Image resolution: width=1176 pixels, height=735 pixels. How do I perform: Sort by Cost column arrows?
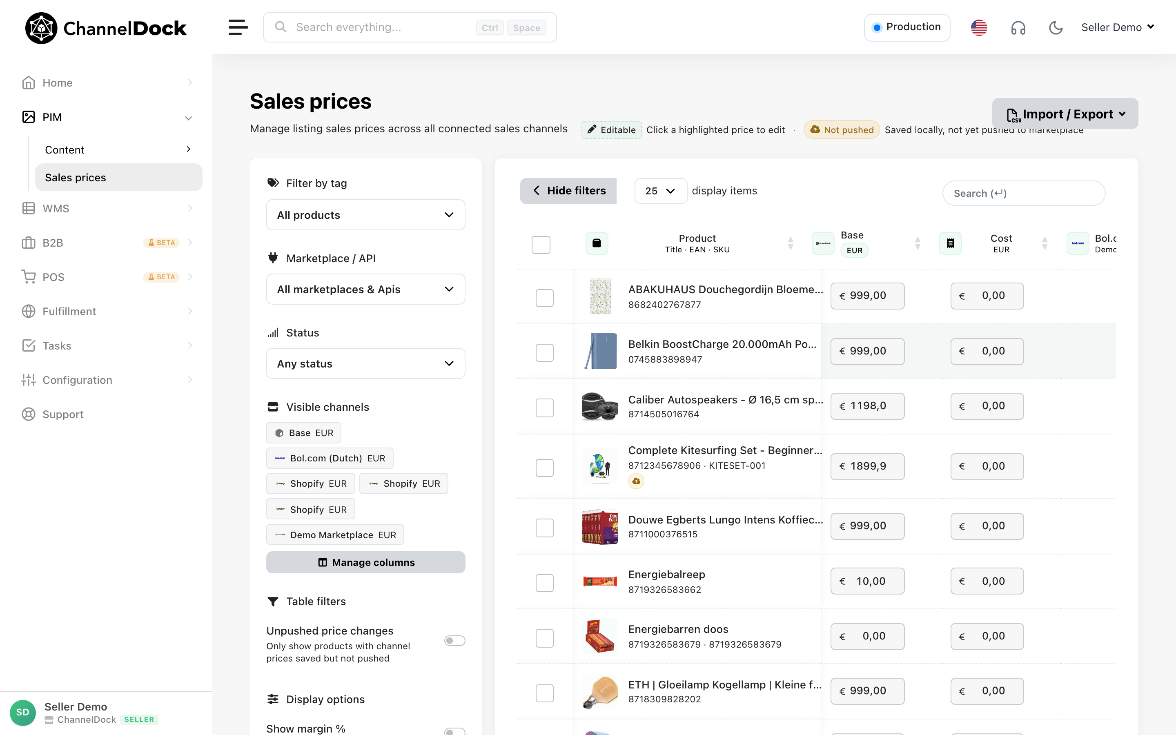click(1045, 243)
